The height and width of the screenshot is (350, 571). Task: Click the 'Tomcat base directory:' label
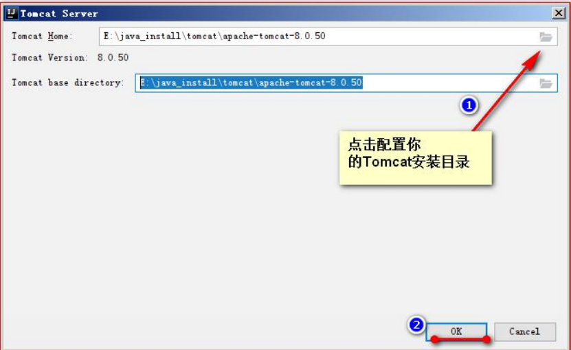click(x=68, y=83)
